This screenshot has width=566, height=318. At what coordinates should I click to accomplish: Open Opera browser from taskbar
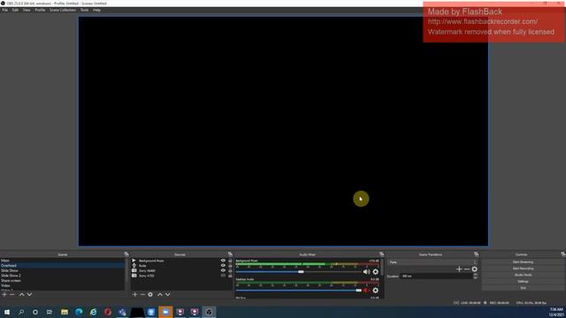point(108,312)
